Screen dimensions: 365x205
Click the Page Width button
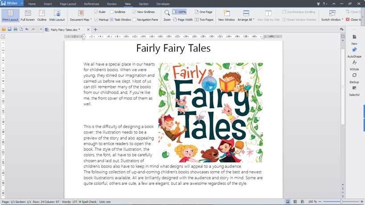pos(183,20)
